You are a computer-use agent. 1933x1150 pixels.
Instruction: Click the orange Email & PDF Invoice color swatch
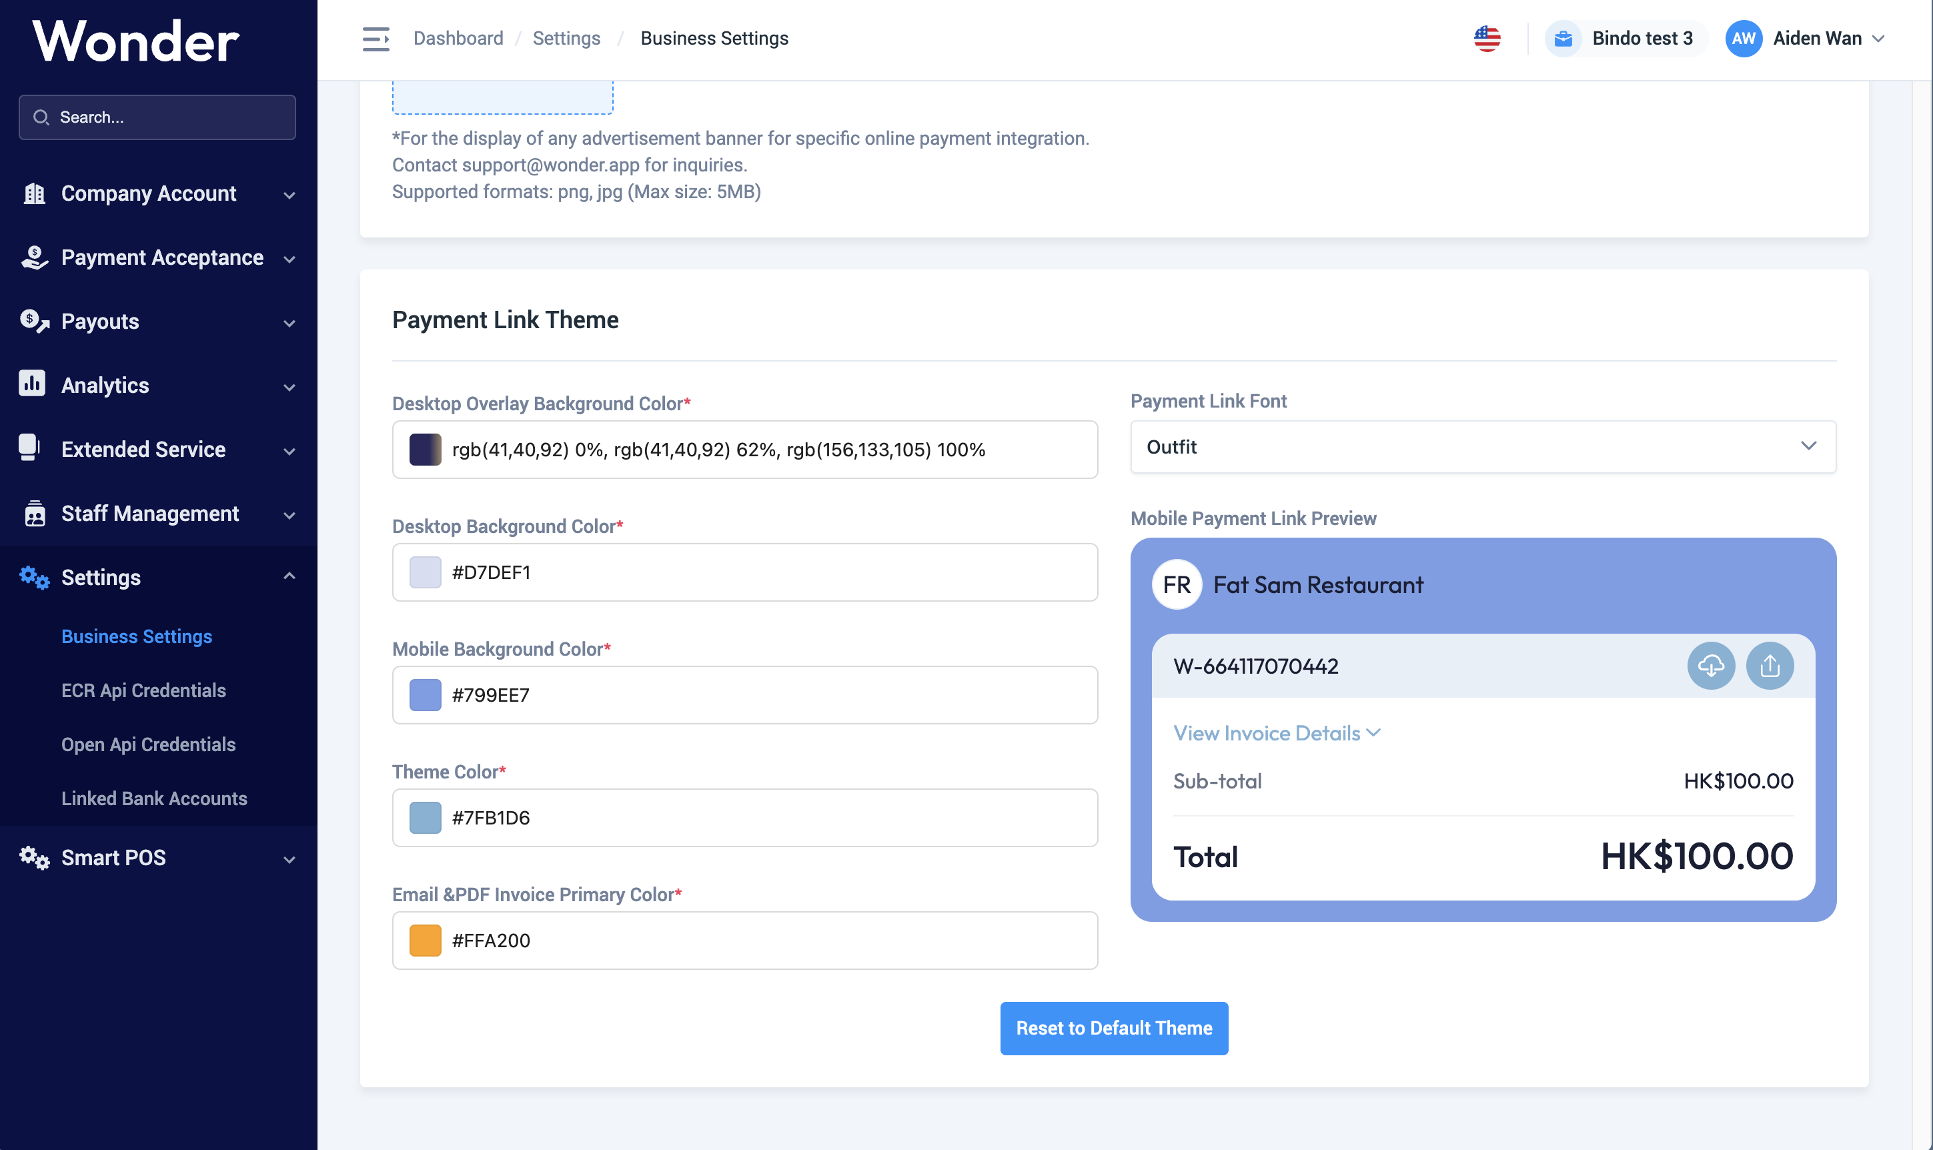425,940
